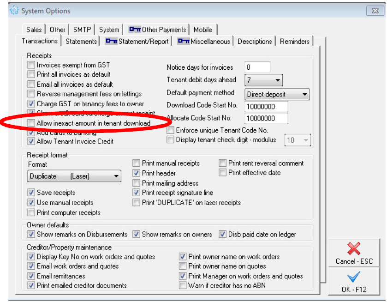Untick Show remarks on Disbursements
387x302 pixels.
coord(31,234)
